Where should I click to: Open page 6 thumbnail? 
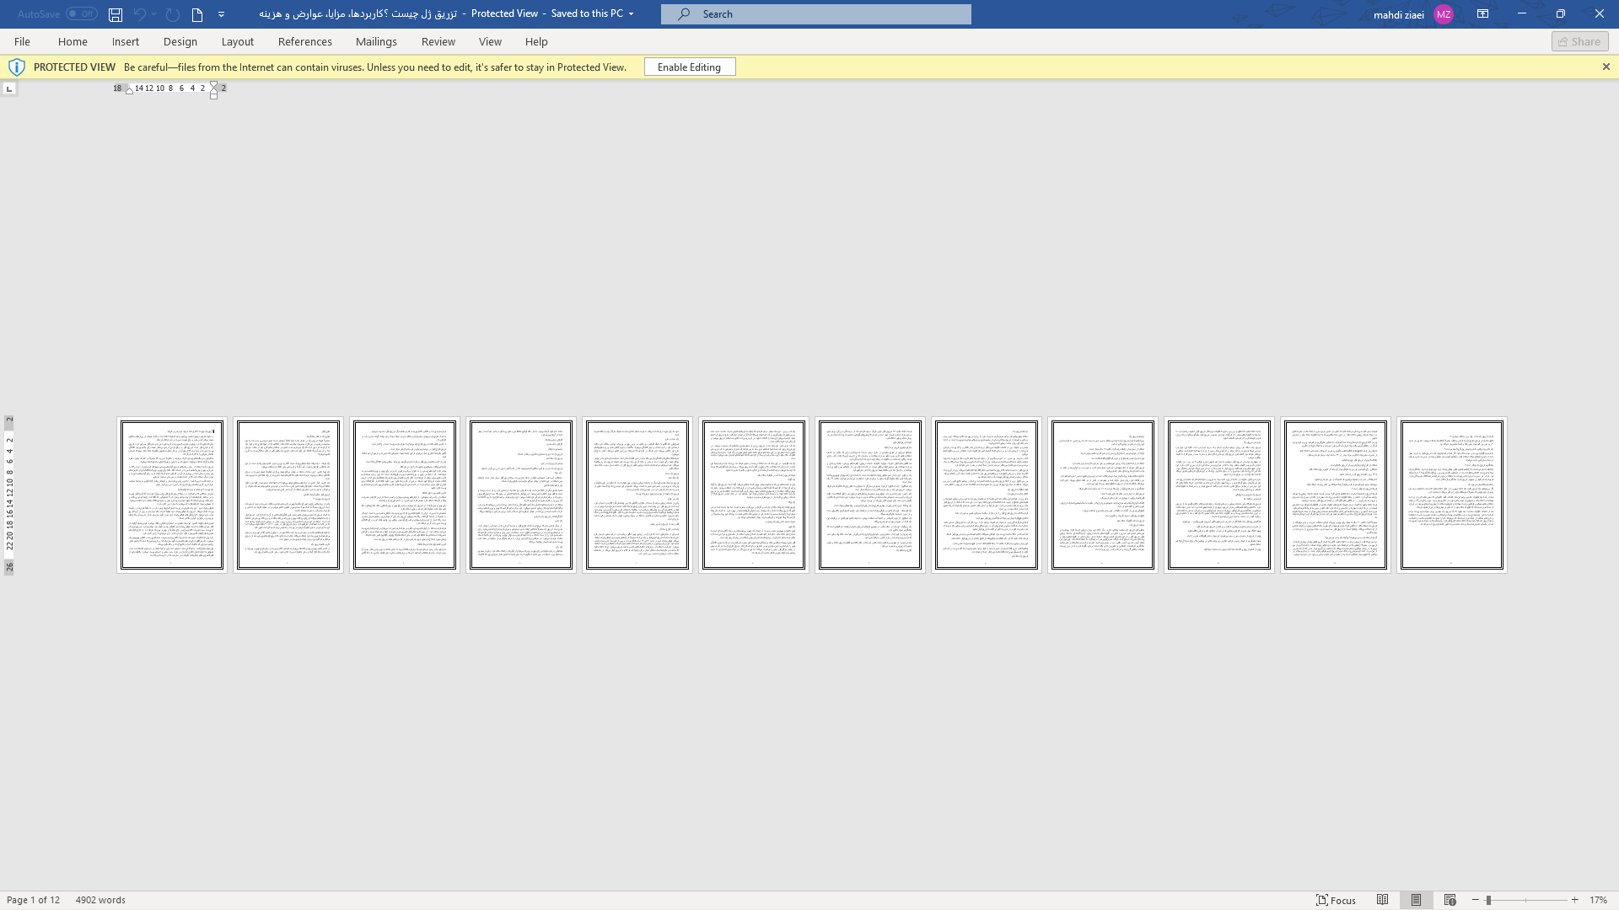point(754,495)
